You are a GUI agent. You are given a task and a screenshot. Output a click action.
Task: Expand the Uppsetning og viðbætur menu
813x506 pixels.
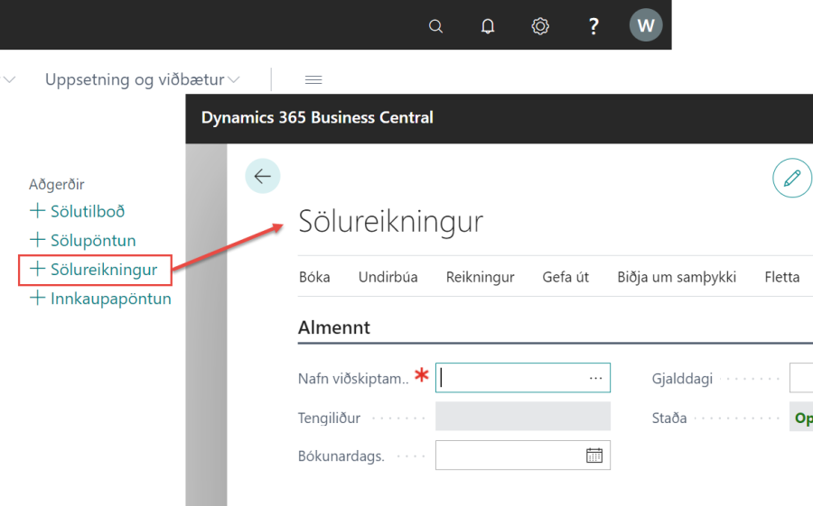(143, 80)
